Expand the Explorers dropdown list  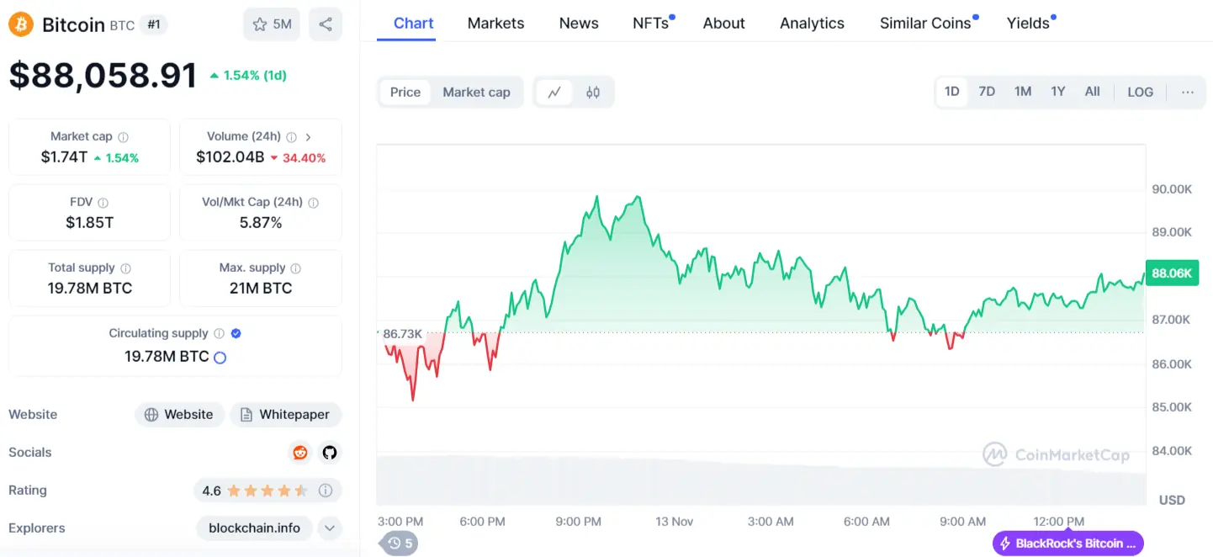coord(330,528)
